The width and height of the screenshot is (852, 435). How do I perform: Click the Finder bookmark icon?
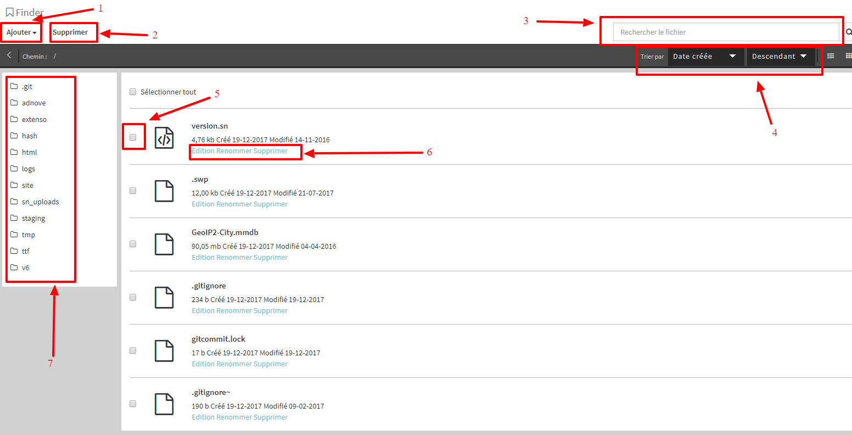pos(9,12)
